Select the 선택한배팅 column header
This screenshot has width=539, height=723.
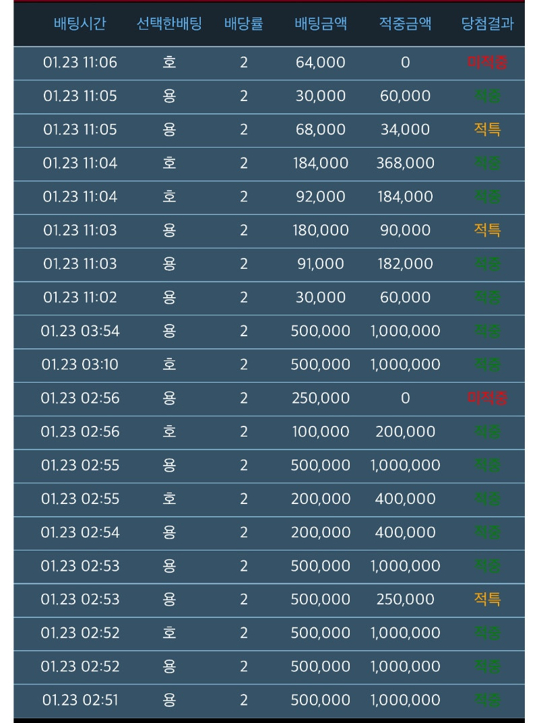coord(169,24)
